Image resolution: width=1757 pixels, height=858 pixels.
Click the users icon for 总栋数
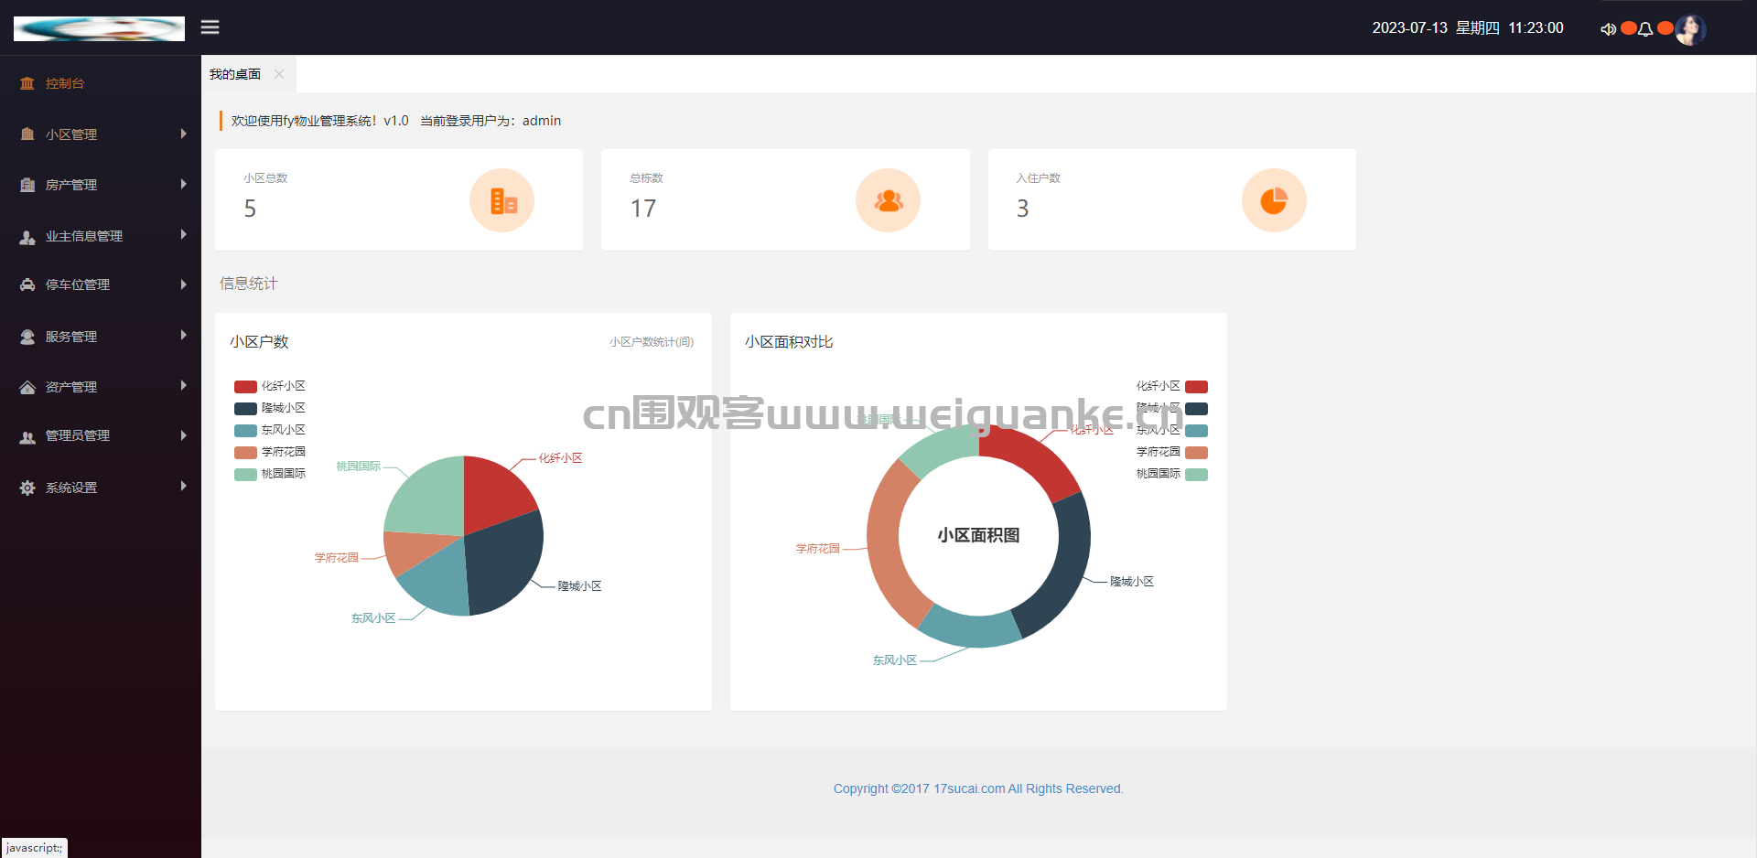(x=889, y=200)
